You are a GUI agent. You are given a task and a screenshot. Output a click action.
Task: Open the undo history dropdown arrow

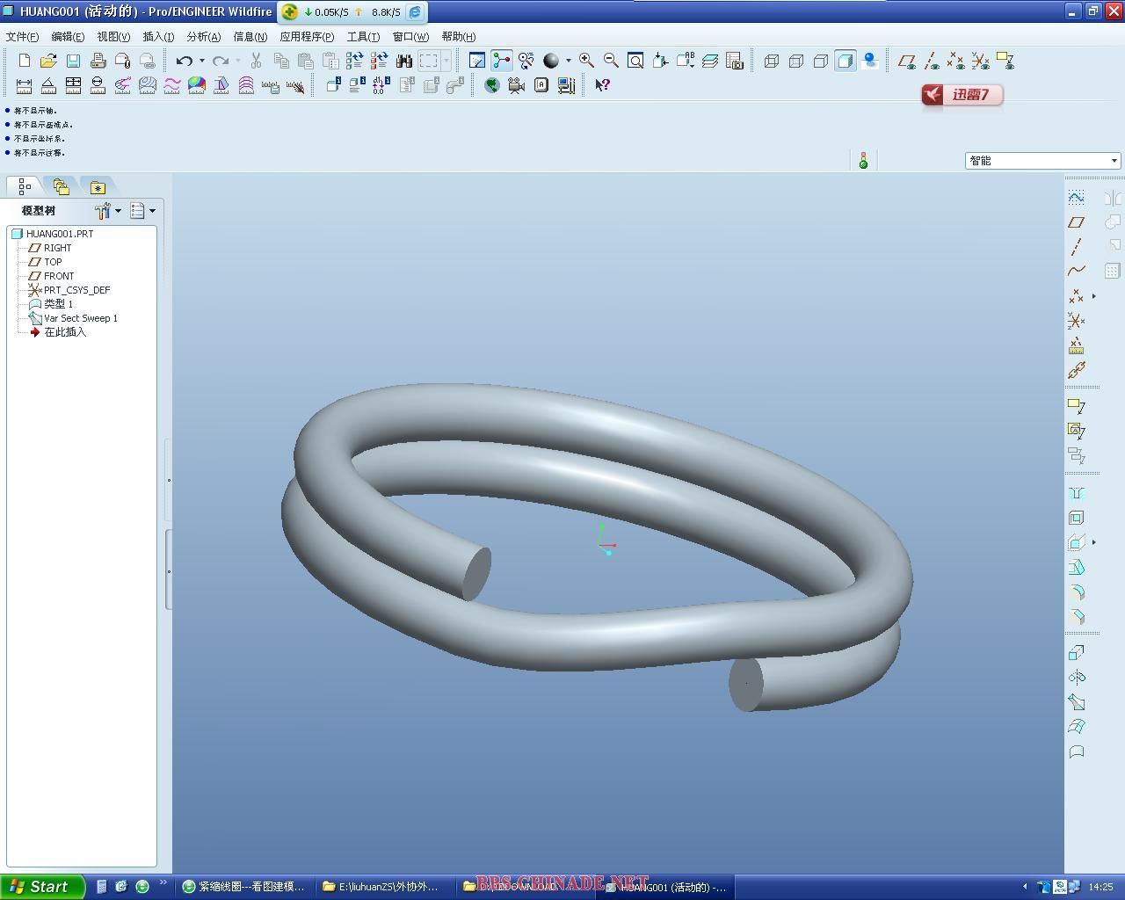click(x=201, y=61)
